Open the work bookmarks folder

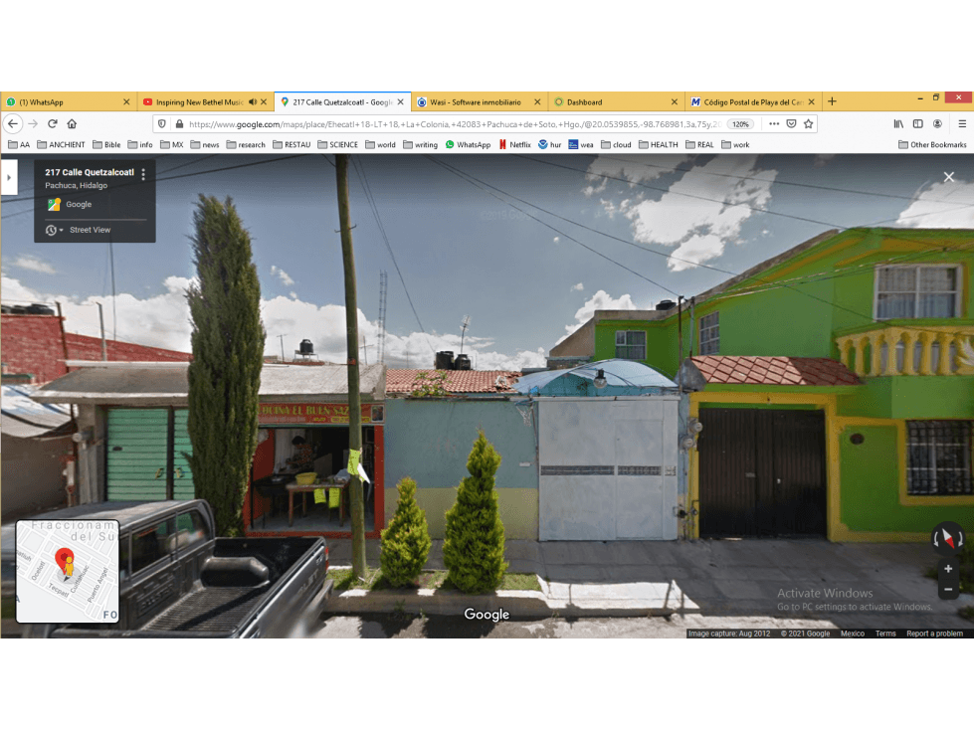(735, 144)
